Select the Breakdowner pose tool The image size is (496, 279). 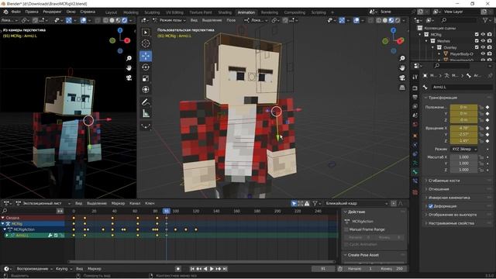(x=146, y=126)
